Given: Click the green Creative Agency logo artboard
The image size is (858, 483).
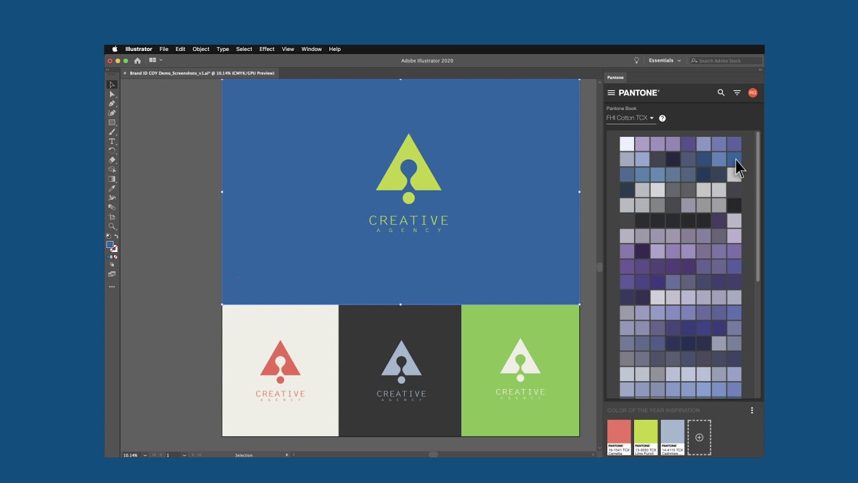Looking at the screenshot, I should [x=520, y=370].
